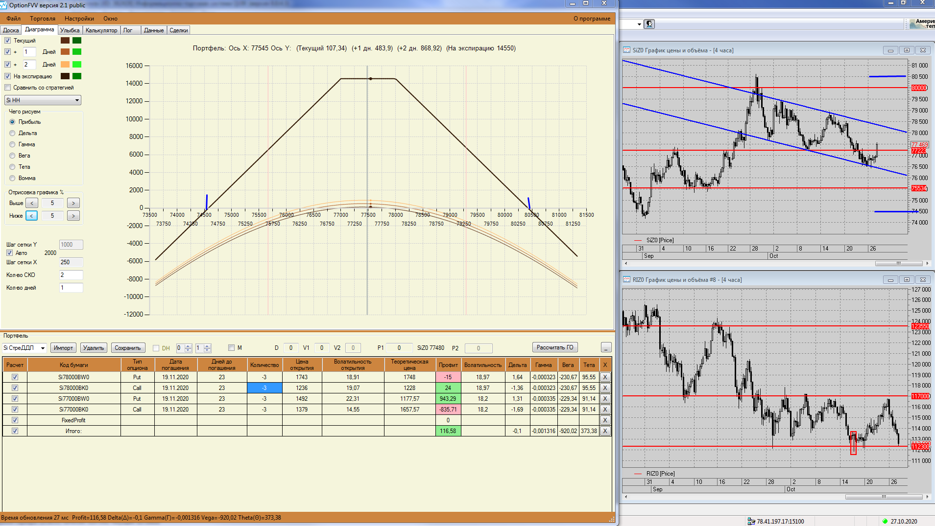The height and width of the screenshot is (526, 935).
Task: Open the Si HH strategy dropdown
Action: coord(77,100)
